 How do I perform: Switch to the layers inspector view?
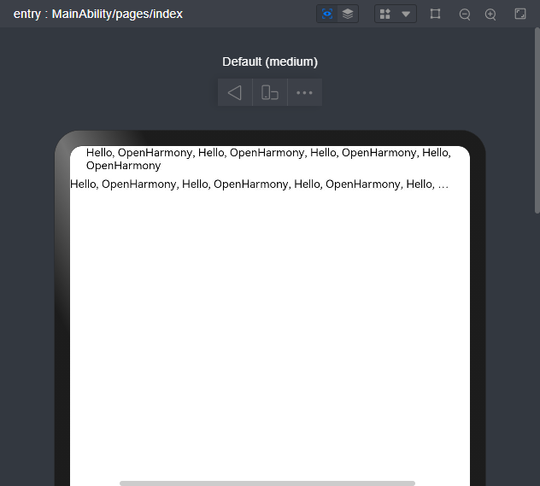point(348,14)
